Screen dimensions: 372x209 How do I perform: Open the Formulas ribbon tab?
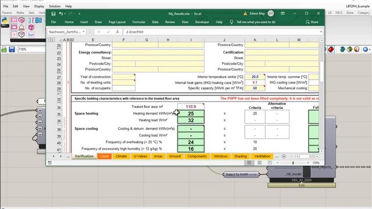click(139, 22)
